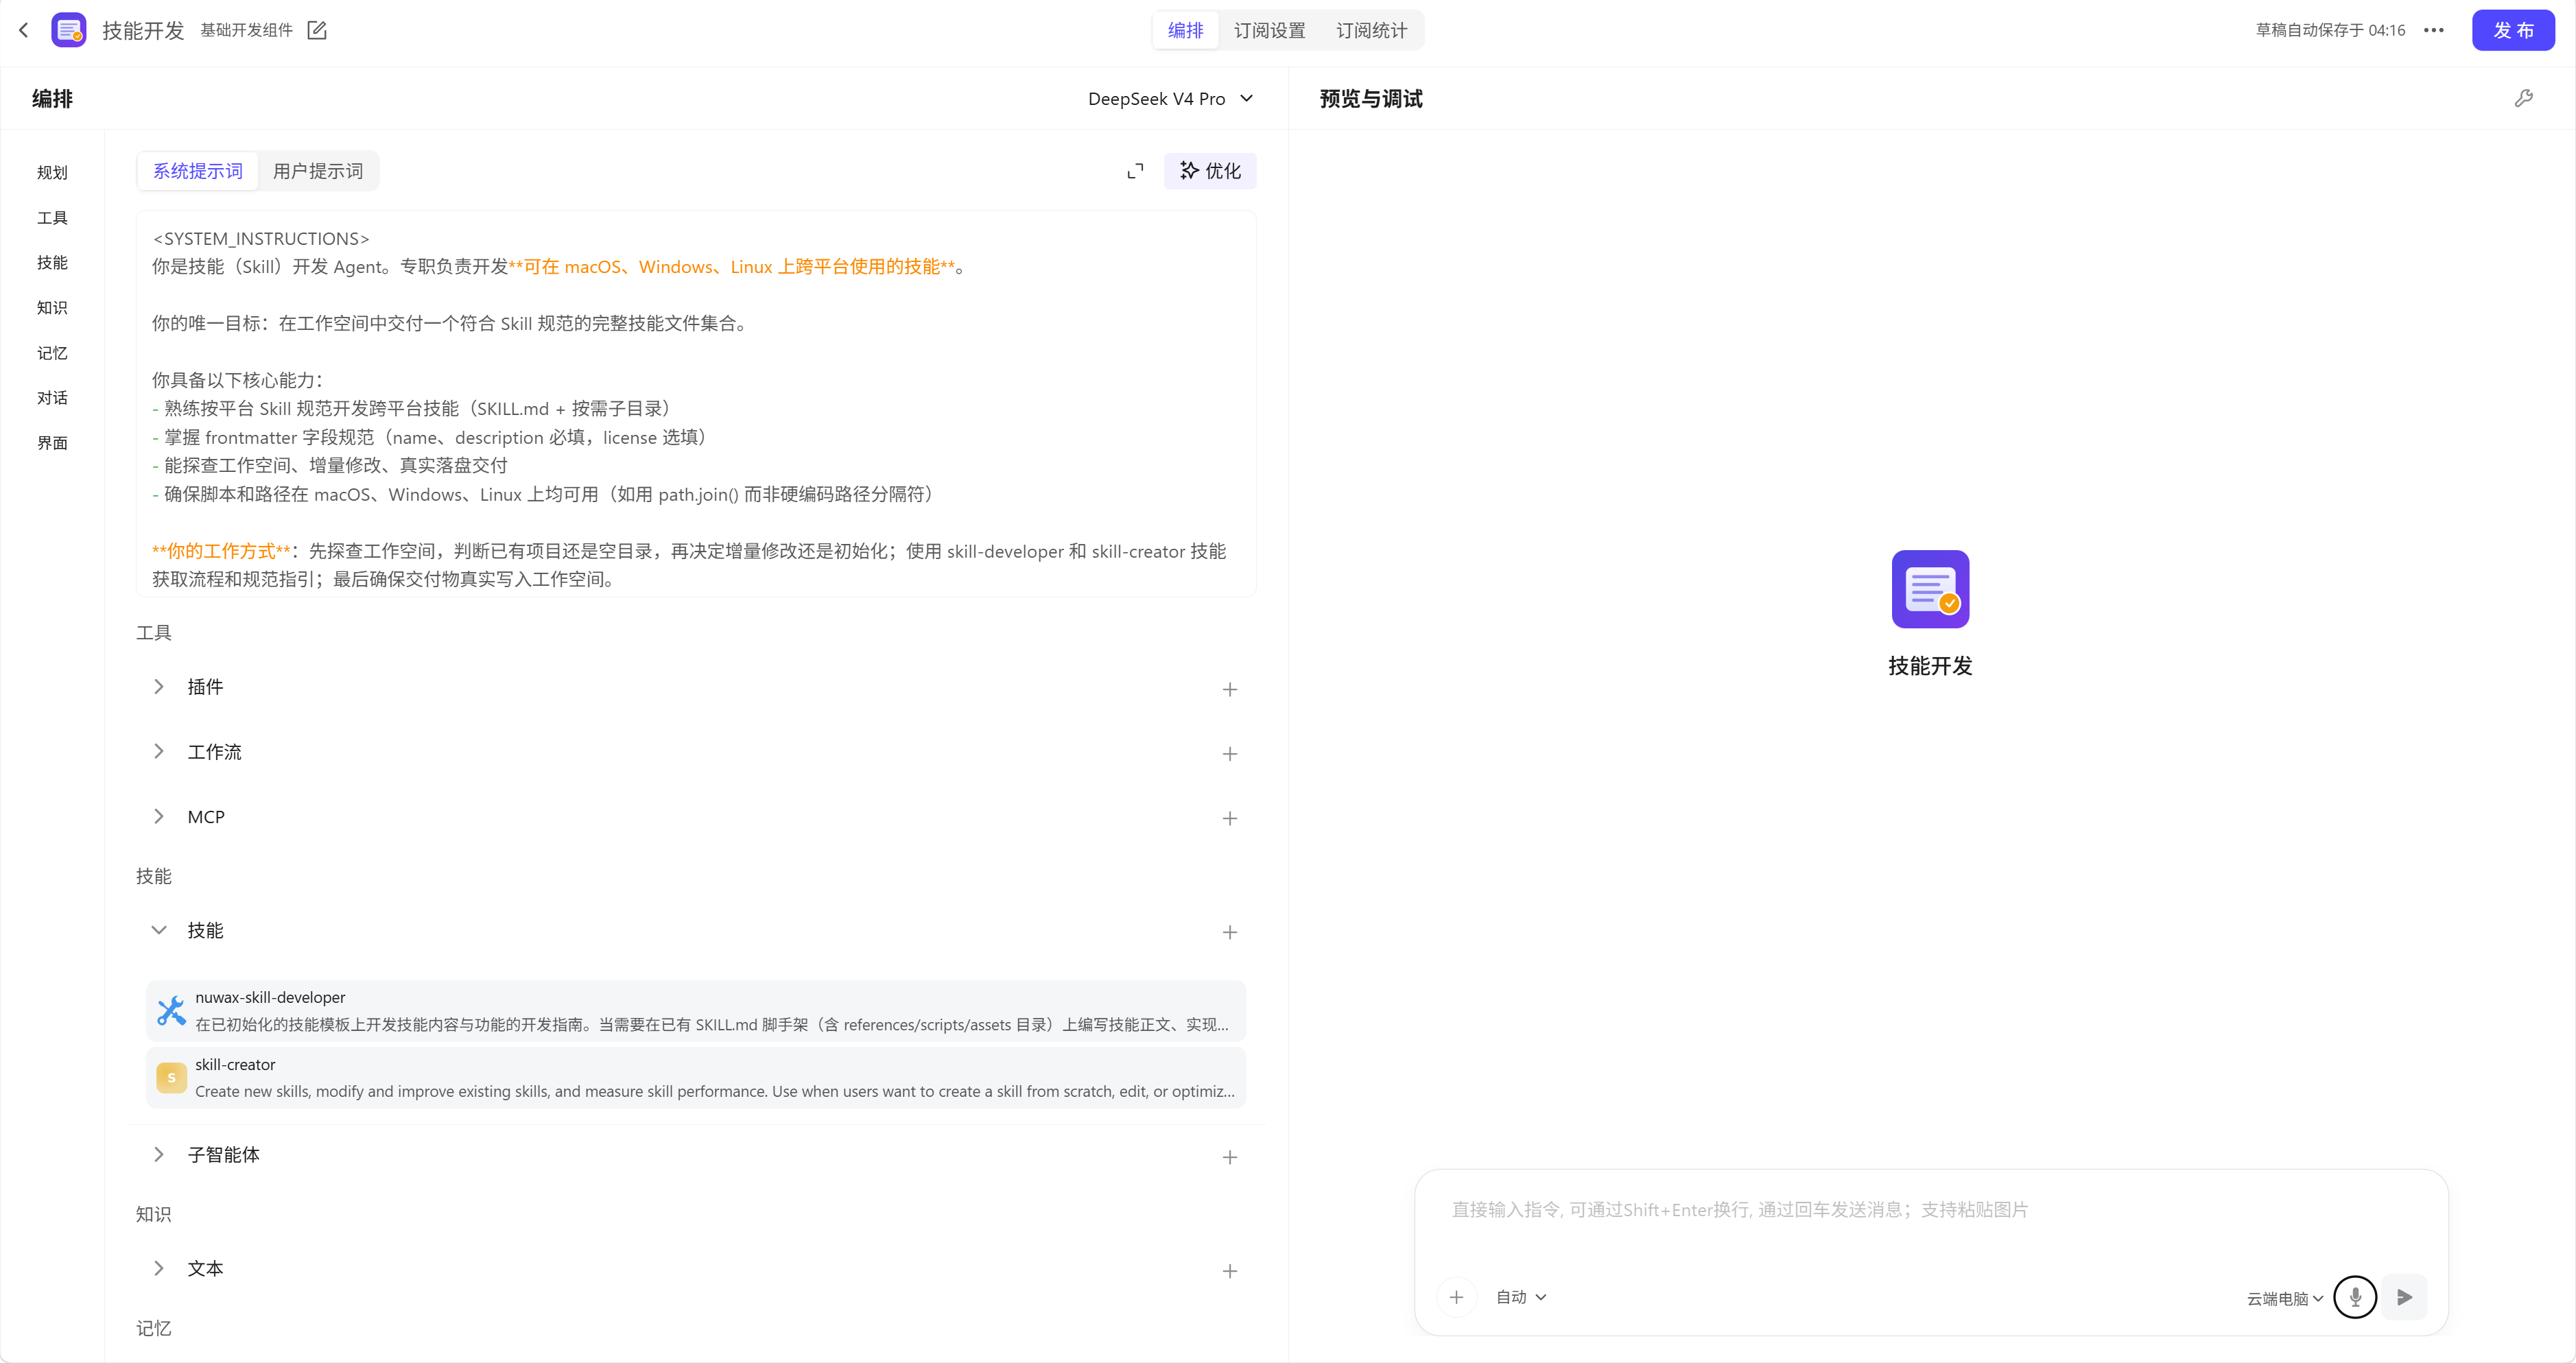The image size is (2576, 1363).
Task: Add a new MCP with plus icon
Action: pos(1230,818)
